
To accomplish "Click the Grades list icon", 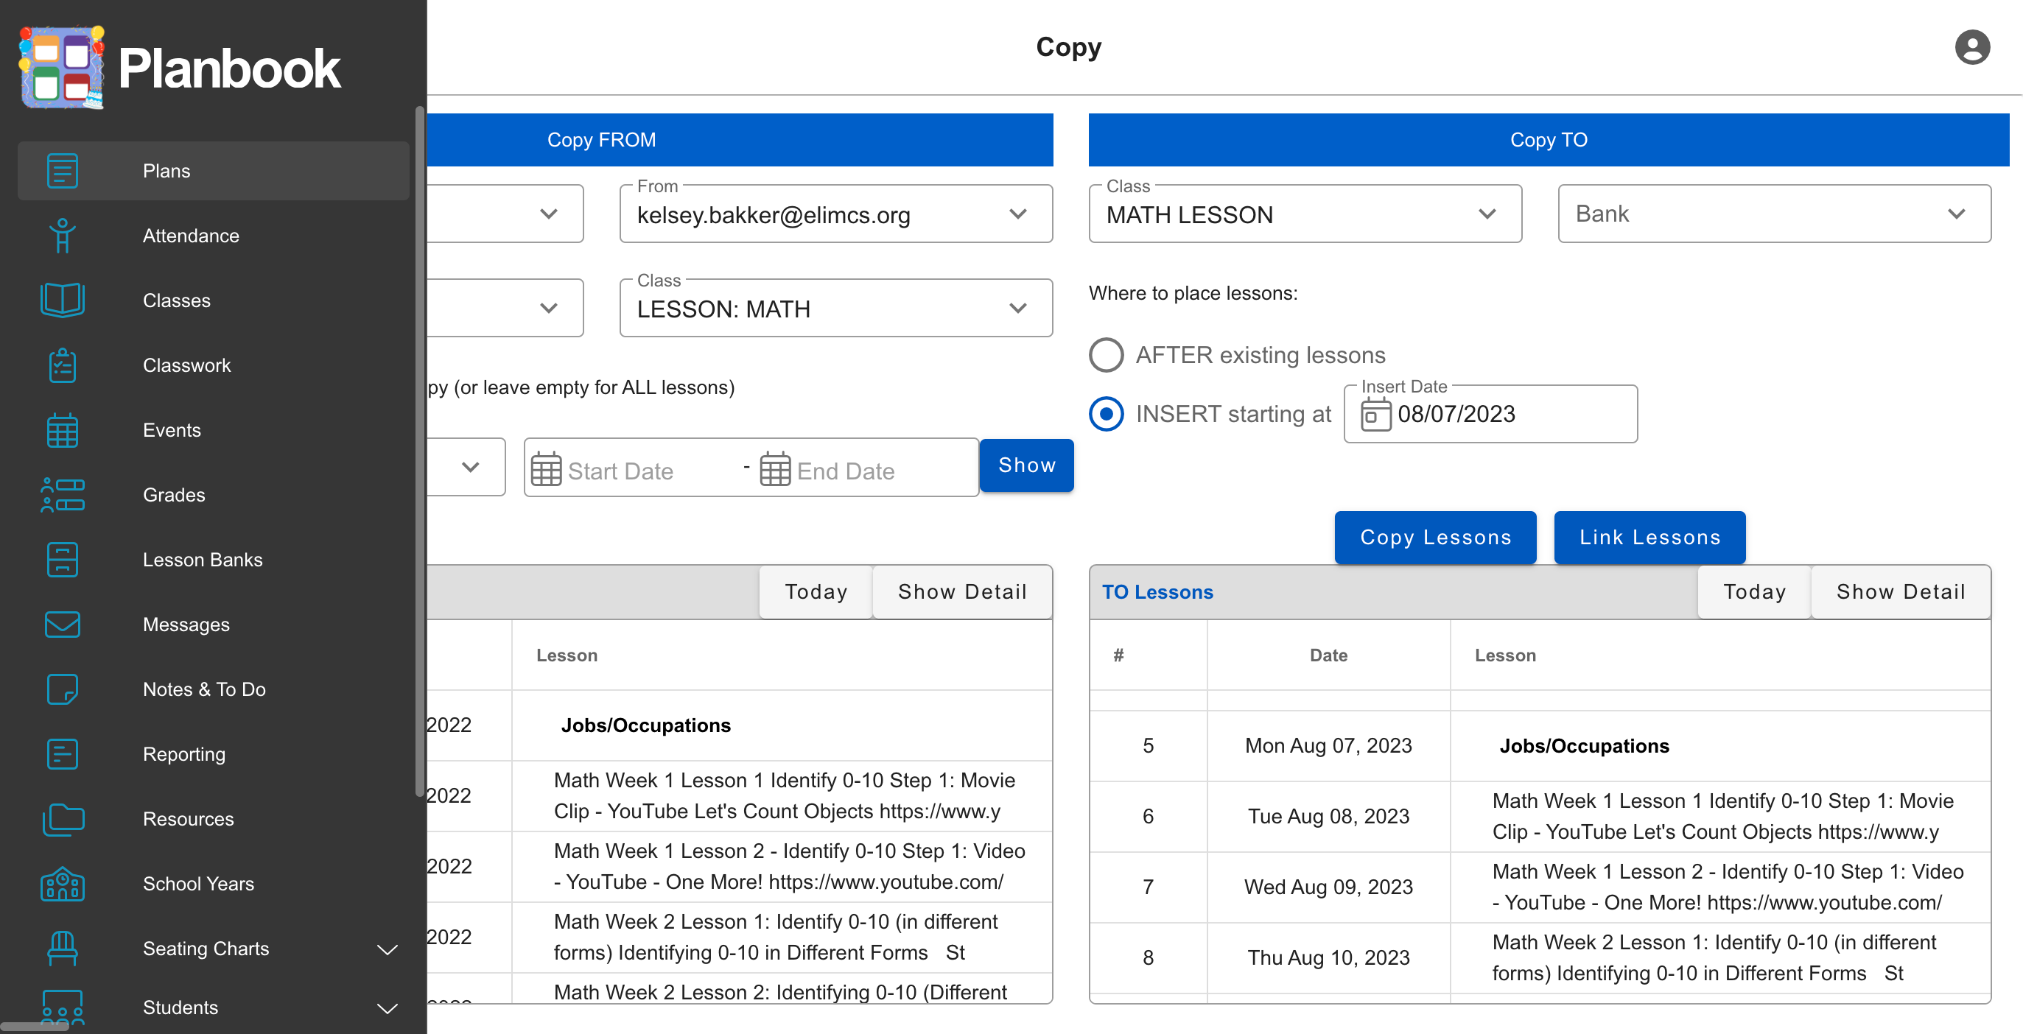I will point(62,495).
